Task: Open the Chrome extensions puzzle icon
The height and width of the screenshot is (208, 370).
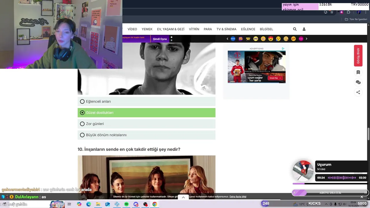Action: pos(348,12)
